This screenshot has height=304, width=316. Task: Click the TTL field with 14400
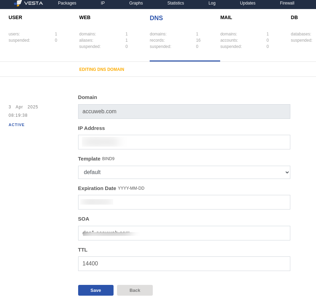point(184,264)
